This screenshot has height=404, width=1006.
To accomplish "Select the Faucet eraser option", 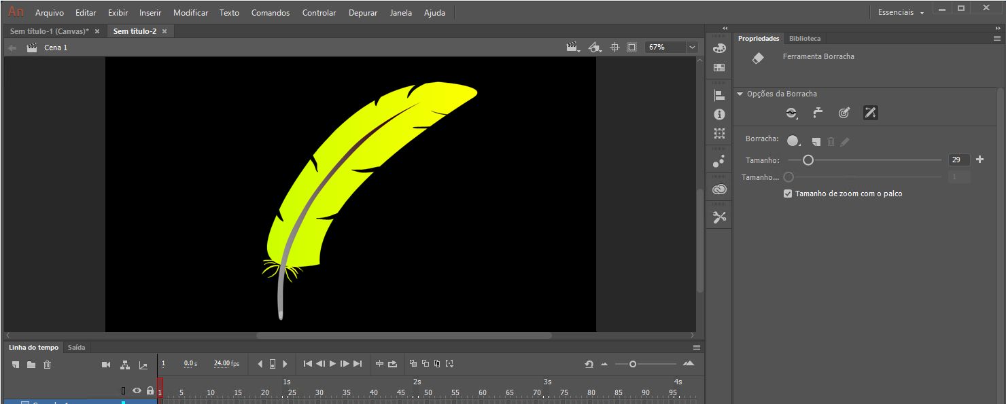I will tap(818, 113).
